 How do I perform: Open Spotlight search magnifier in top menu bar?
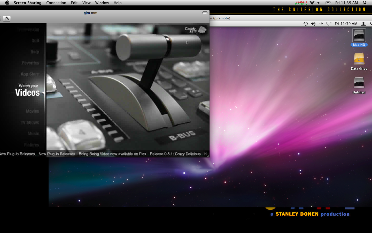click(365, 3)
